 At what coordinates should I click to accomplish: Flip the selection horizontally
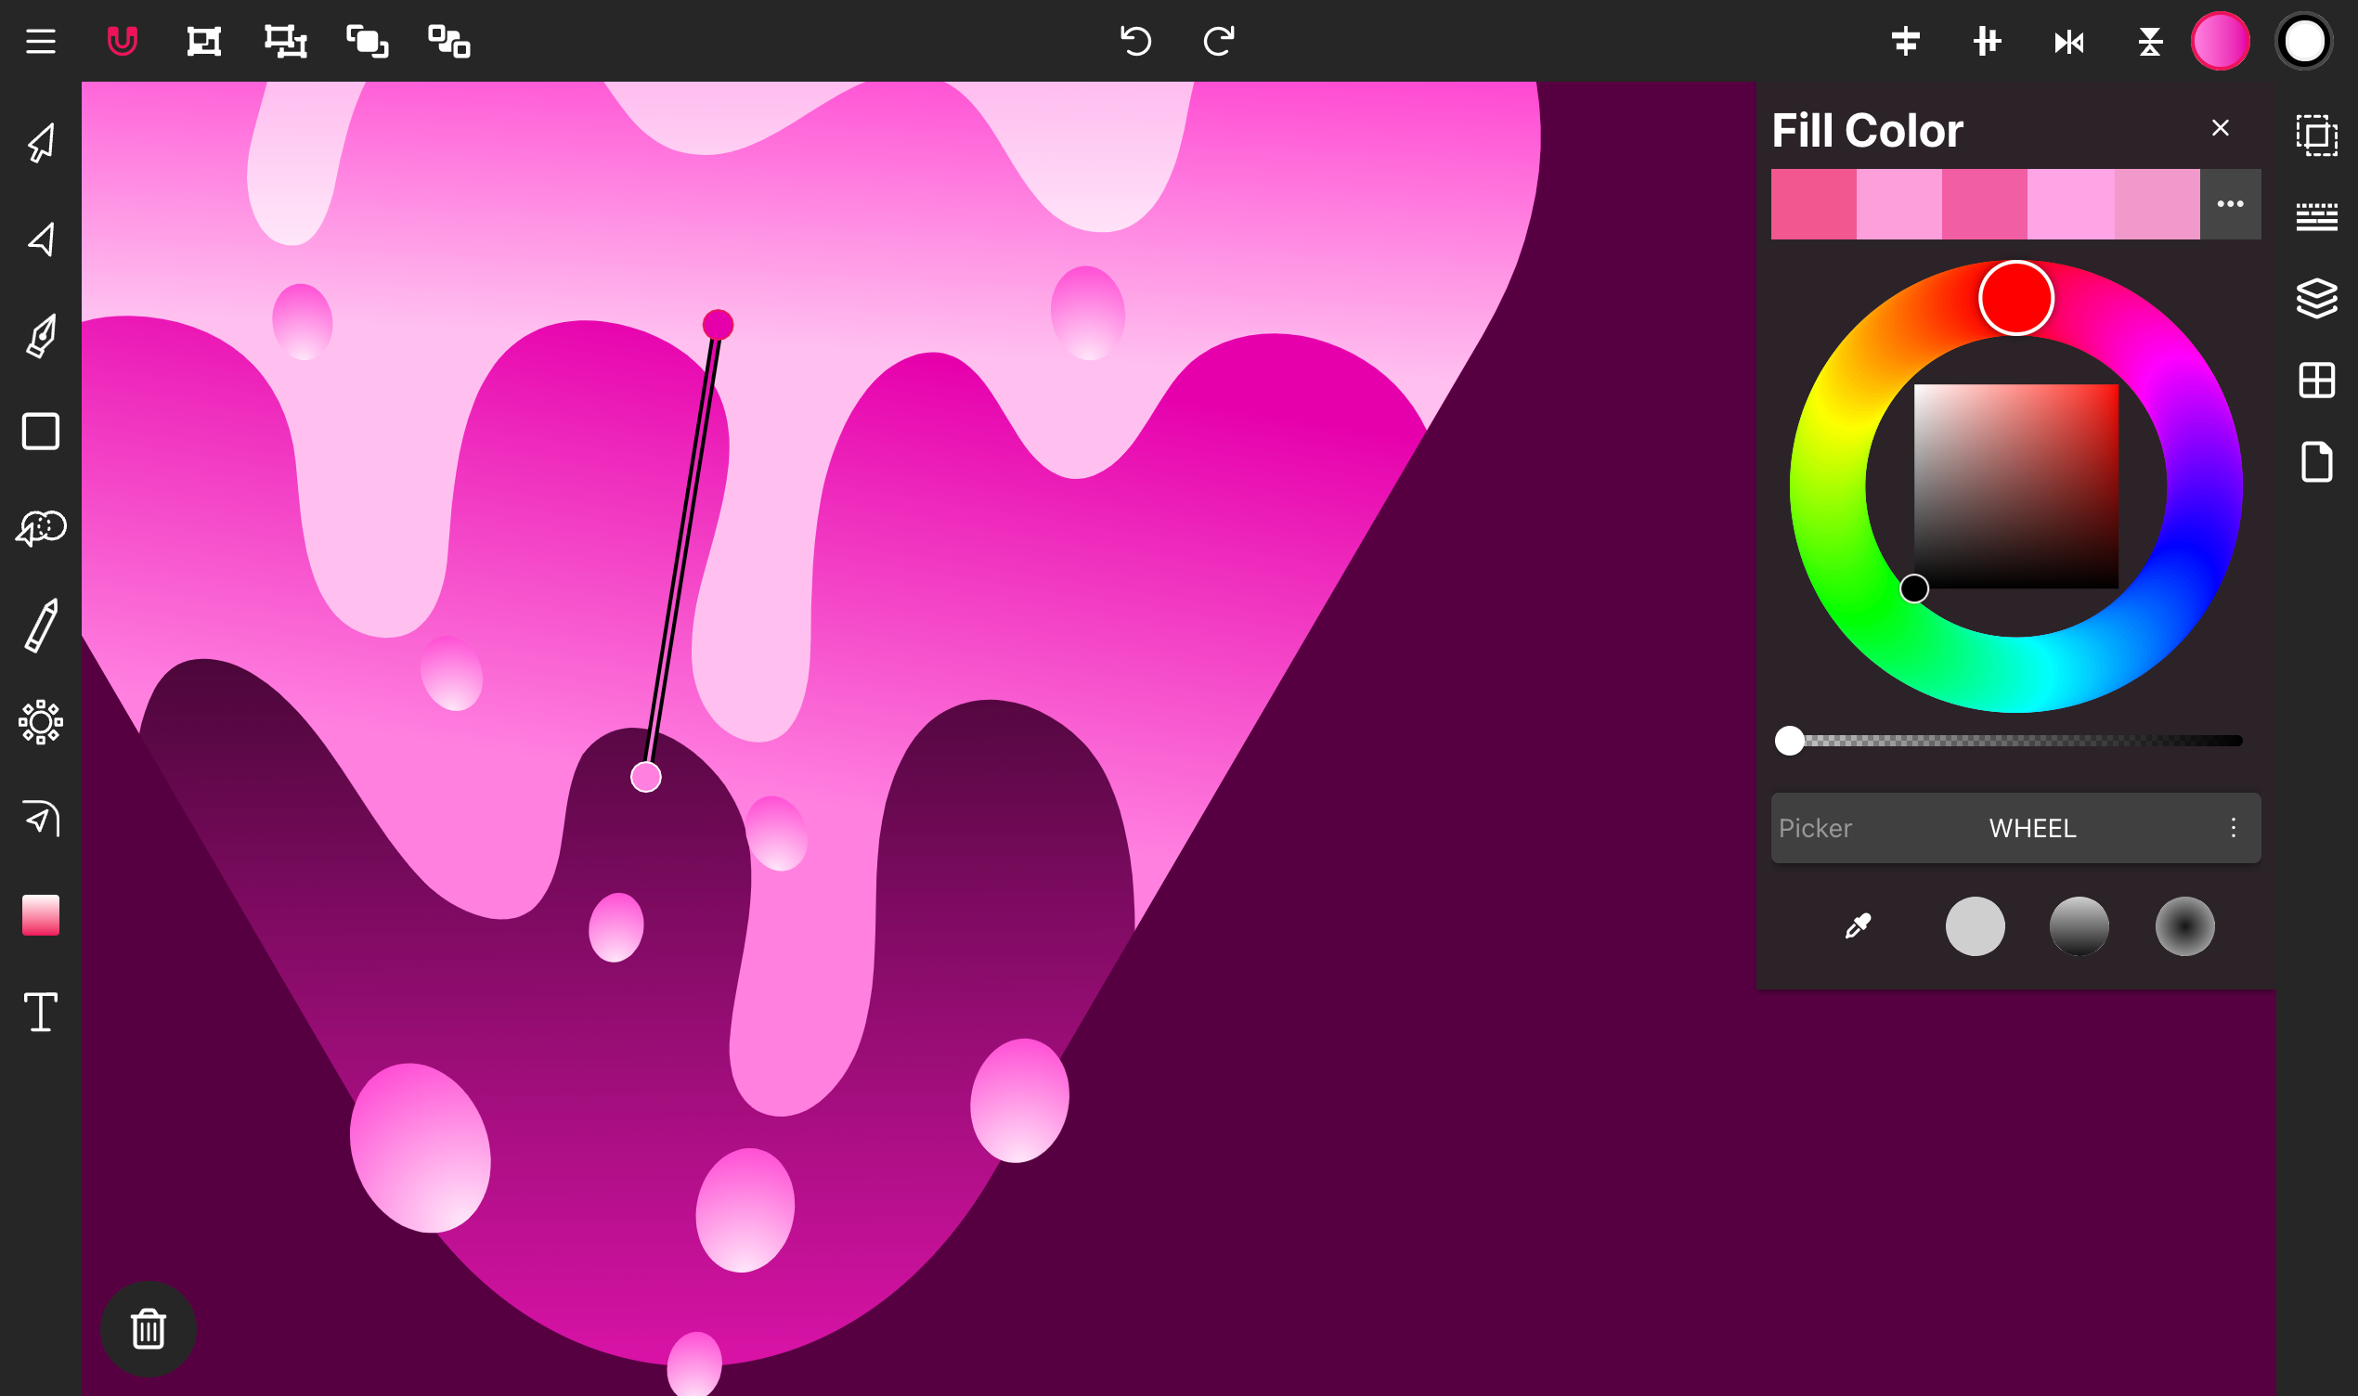2068,41
